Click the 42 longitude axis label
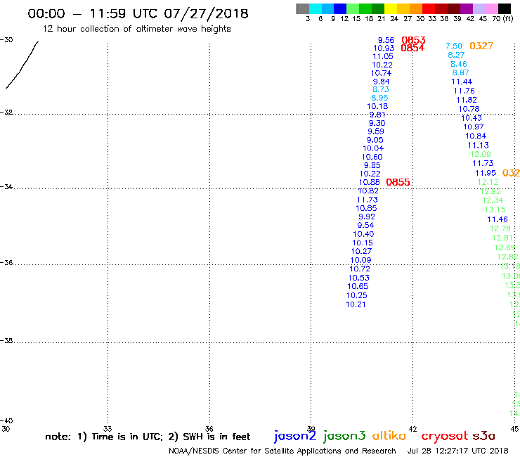Screen dimensions: 520x457 point(412,429)
